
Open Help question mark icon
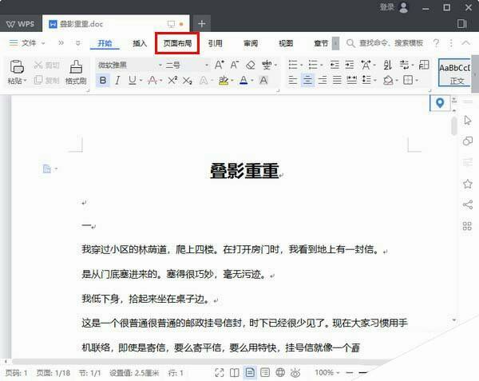(x=436, y=43)
